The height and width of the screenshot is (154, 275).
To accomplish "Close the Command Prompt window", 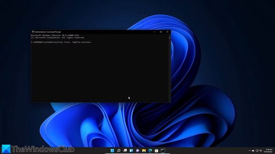I will click(x=168, y=32).
